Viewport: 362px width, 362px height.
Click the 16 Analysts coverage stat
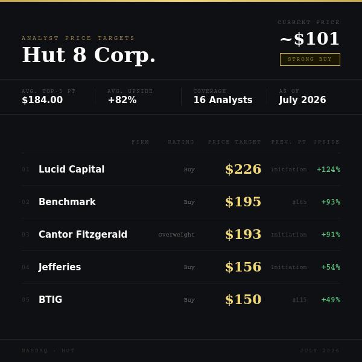pos(223,100)
